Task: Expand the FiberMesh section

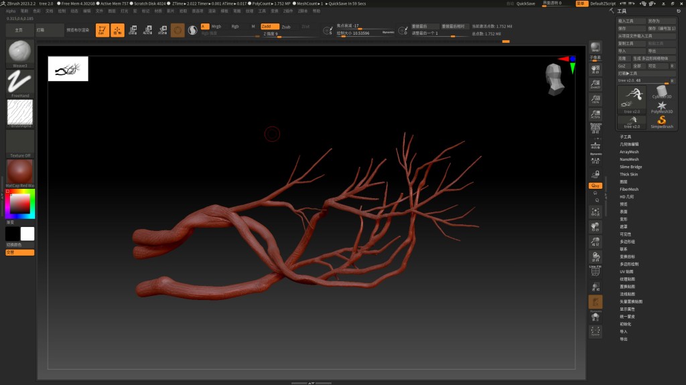Action: click(629, 189)
